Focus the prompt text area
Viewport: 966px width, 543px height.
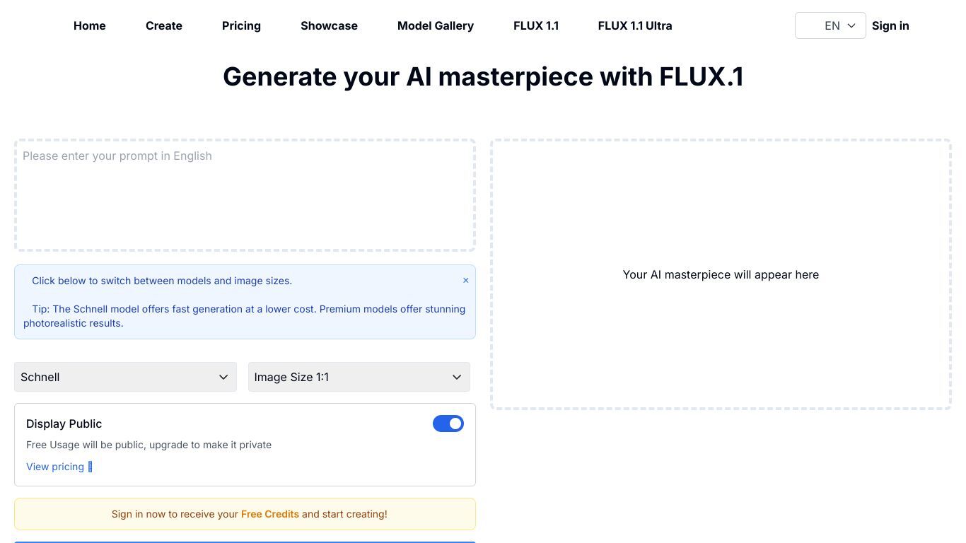click(x=245, y=195)
